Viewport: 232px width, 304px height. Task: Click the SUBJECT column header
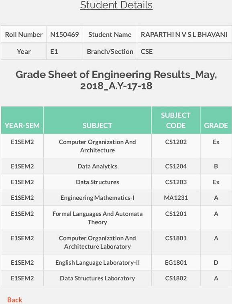click(x=98, y=120)
